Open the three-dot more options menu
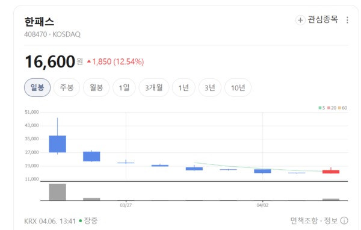The height and width of the screenshot is (230, 361). pyautogui.click(x=347, y=20)
